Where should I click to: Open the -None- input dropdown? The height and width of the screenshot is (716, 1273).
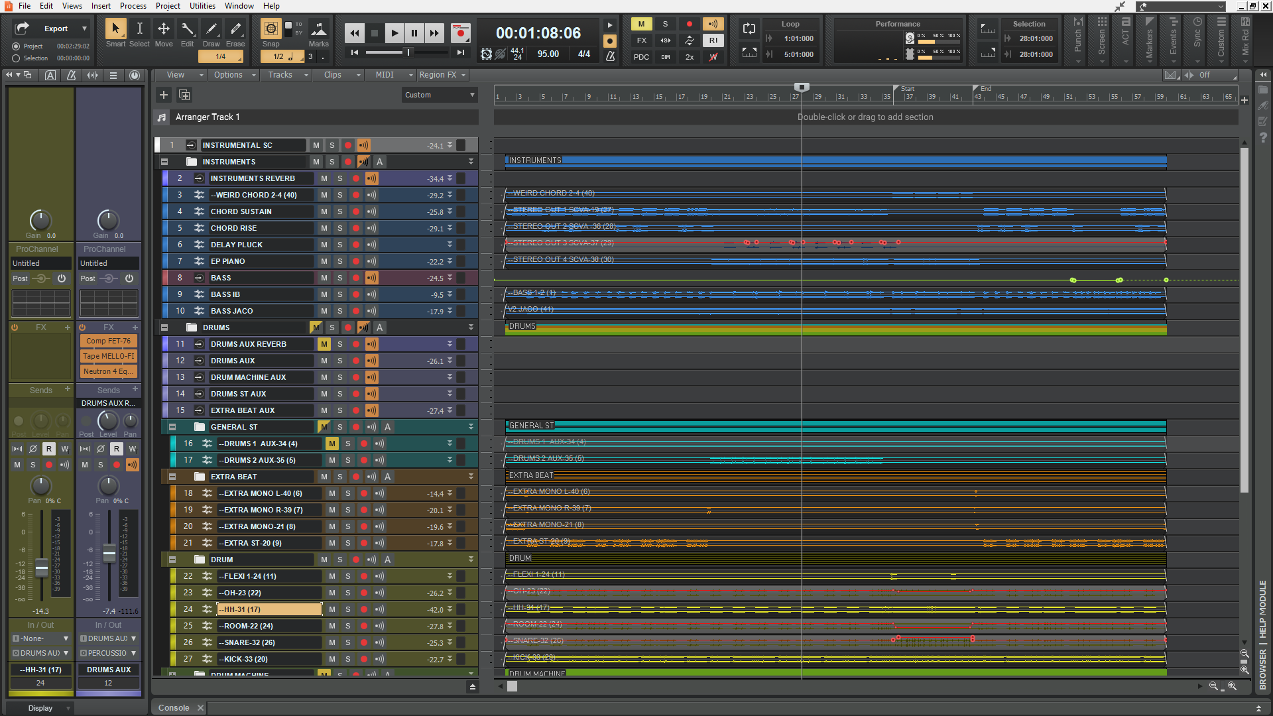pos(40,638)
